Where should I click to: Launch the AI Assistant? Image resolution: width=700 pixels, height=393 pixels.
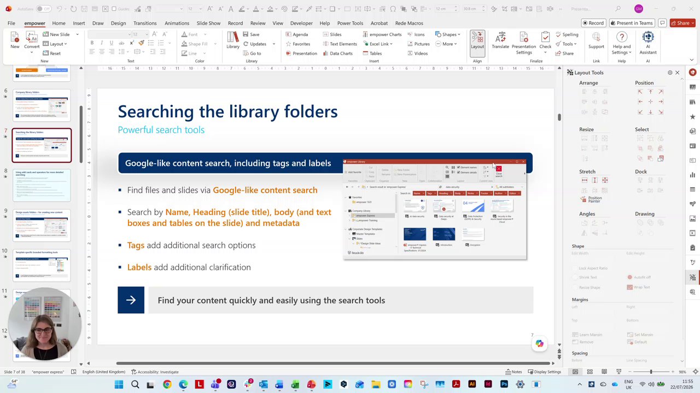tap(648, 42)
